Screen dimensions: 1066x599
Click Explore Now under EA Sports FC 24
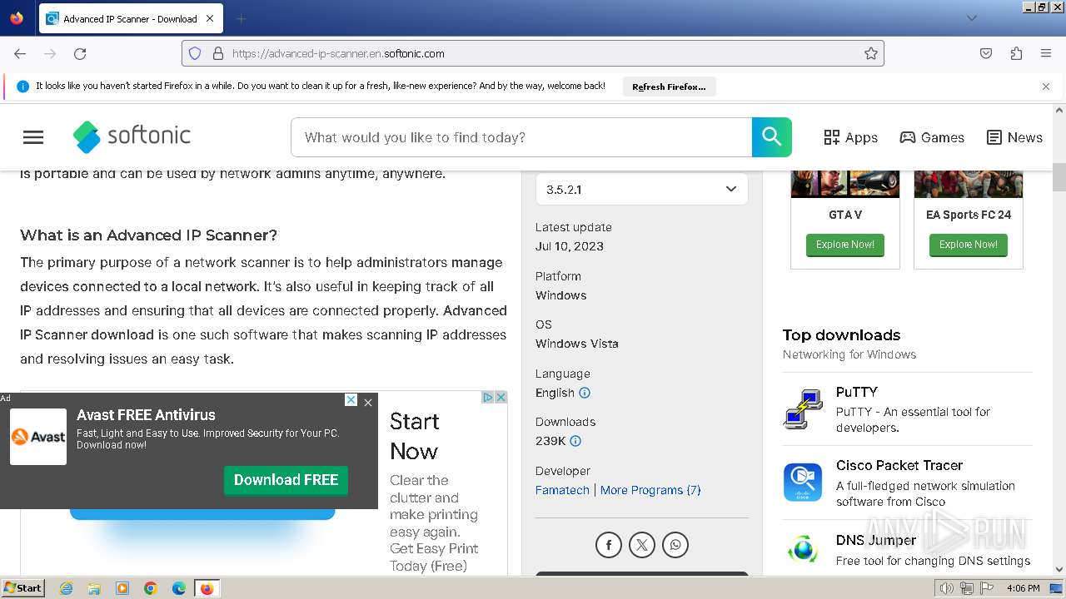(x=969, y=245)
